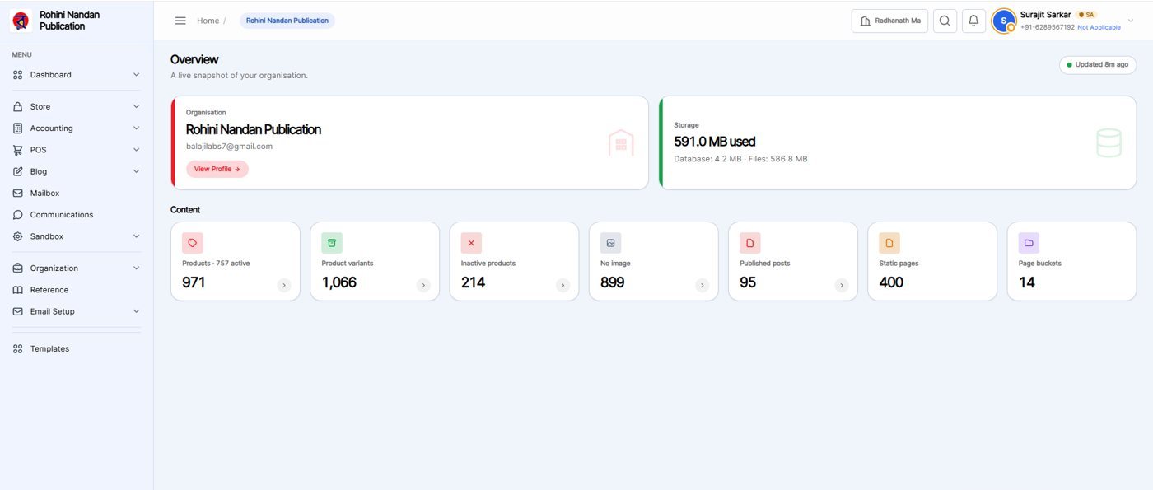Click the Radhanath Ma organisation button

(889, 21)
